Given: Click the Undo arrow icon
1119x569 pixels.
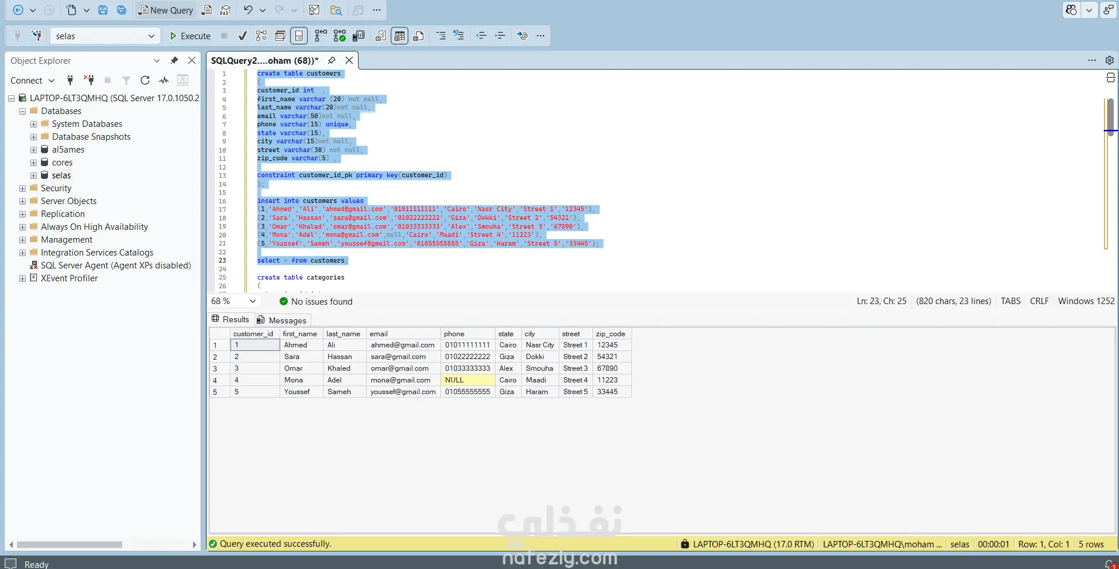Looking at the screenshot, I should point(248,10).
